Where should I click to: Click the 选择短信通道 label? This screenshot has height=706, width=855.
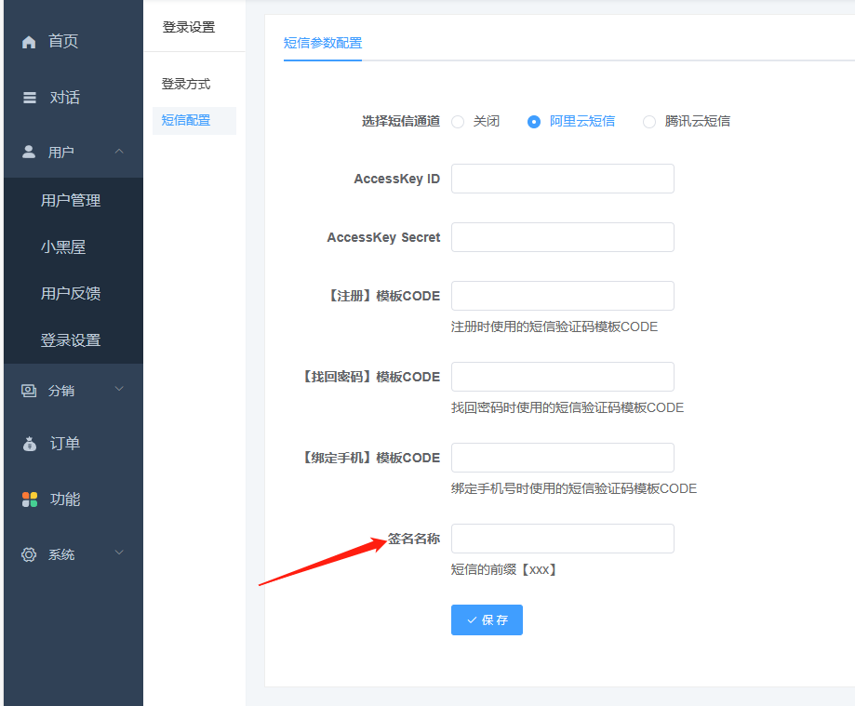401,121
